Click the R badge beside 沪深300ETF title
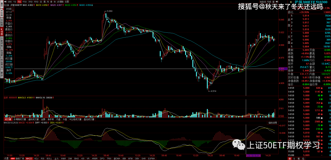This screenshot has height=160, width=331. coord(291,2)
